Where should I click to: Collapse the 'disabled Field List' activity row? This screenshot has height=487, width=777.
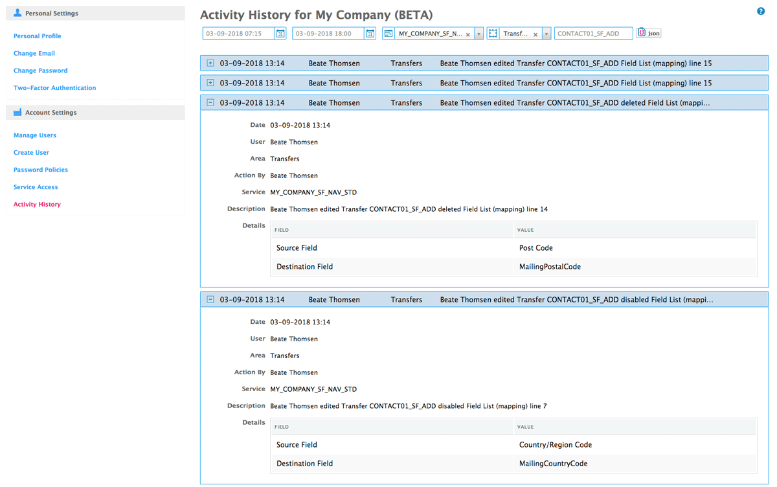tap(210, 299)
